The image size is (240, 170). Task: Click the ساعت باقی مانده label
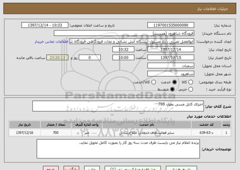[x=31, y=58]
